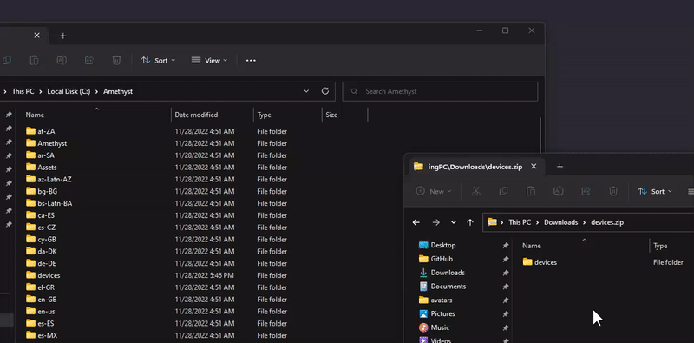The image size is (694, 343).
Task: Click the Share icon in Amethyst window toolbar
Action: pyautogui.click(x=89, y=60)
